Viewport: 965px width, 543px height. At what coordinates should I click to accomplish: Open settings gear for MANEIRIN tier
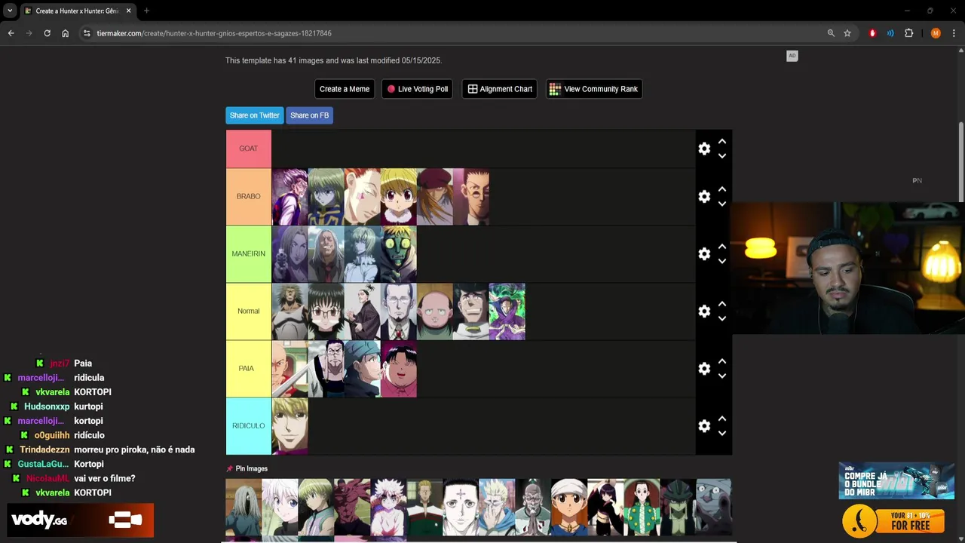(704, 254)
